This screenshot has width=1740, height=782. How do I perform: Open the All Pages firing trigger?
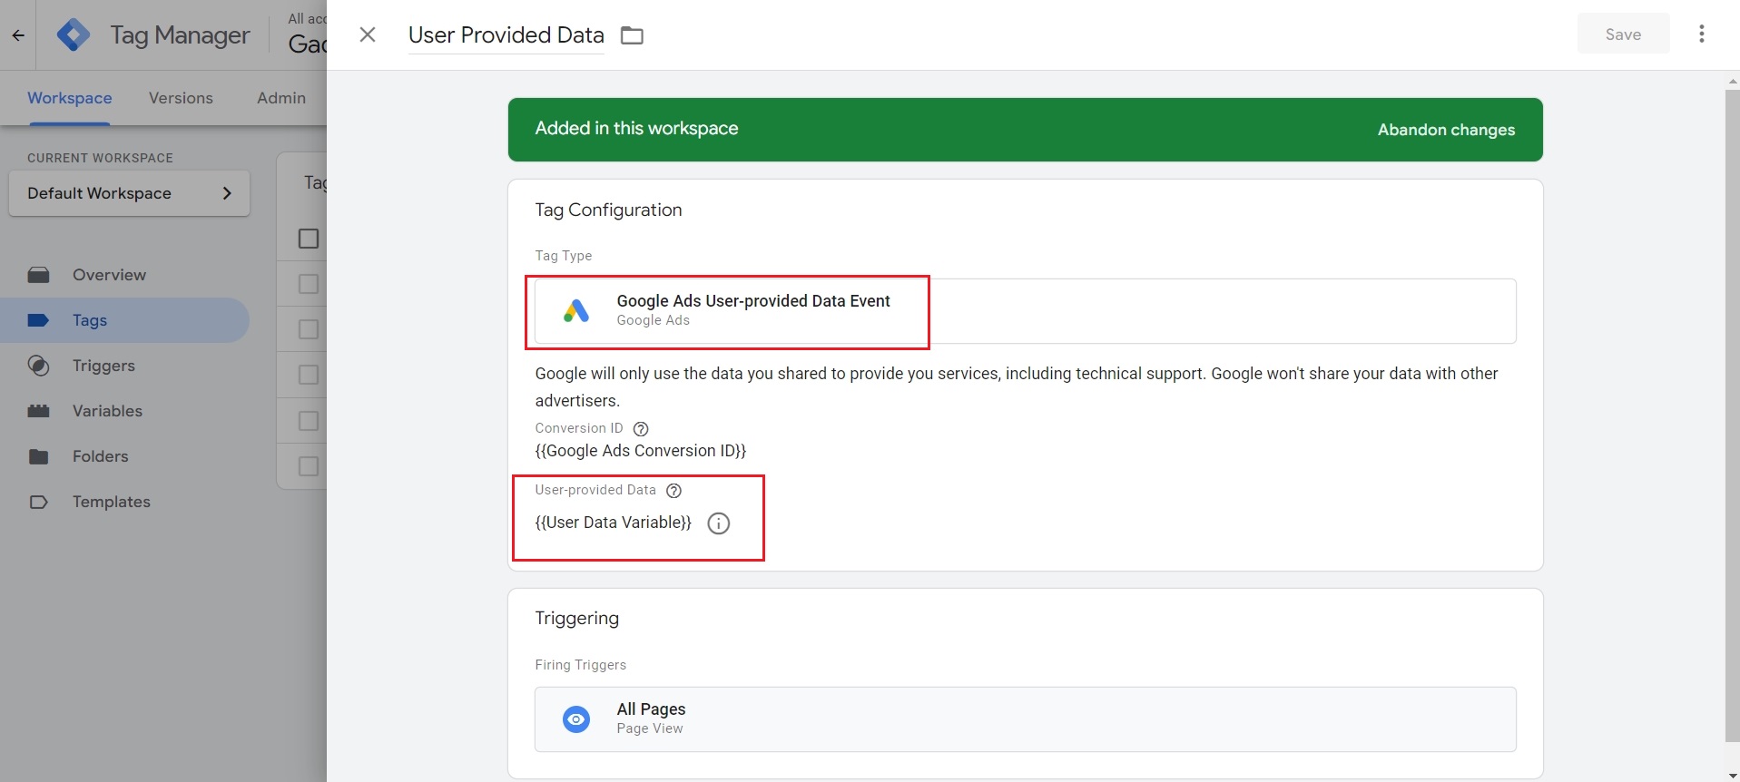click(x=1026, y=719)
